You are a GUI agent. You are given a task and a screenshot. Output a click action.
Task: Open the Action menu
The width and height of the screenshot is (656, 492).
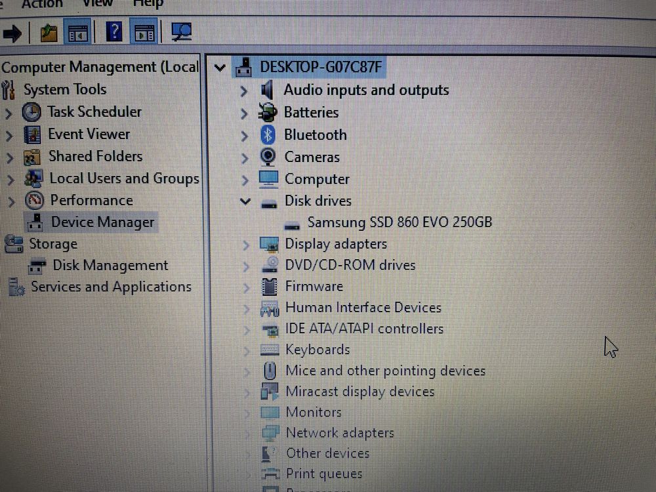tap(42, 4)
